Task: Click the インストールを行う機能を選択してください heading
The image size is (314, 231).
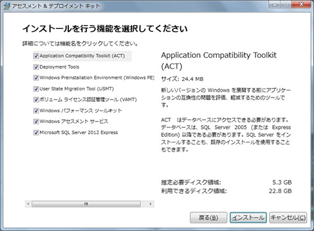Action: (105, 28)
